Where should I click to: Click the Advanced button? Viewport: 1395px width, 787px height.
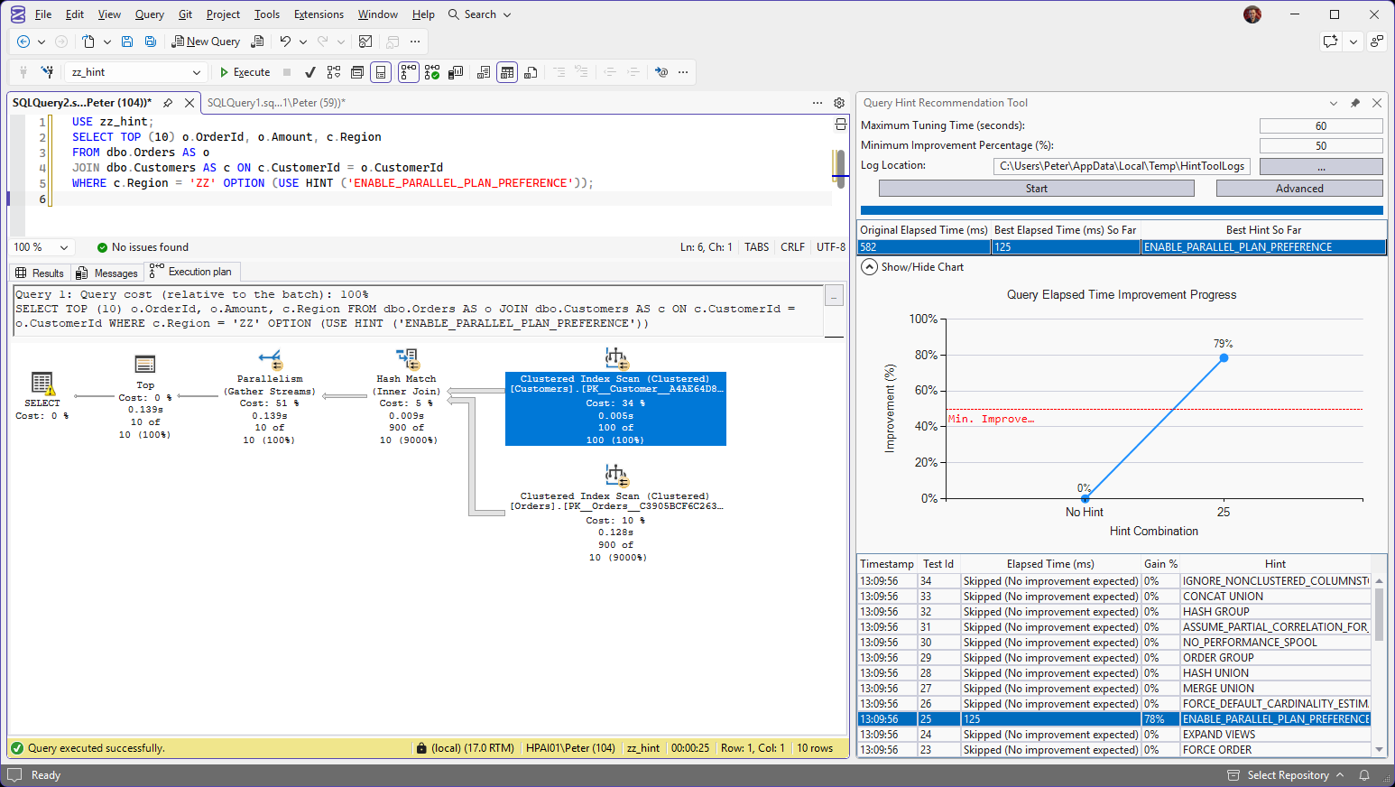tap(1299, 189)
